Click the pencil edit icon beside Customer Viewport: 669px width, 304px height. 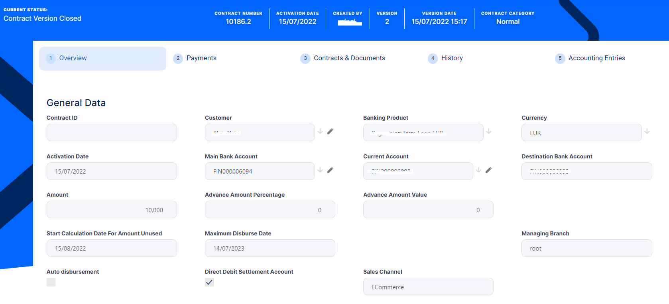click(x=330, y=131)
